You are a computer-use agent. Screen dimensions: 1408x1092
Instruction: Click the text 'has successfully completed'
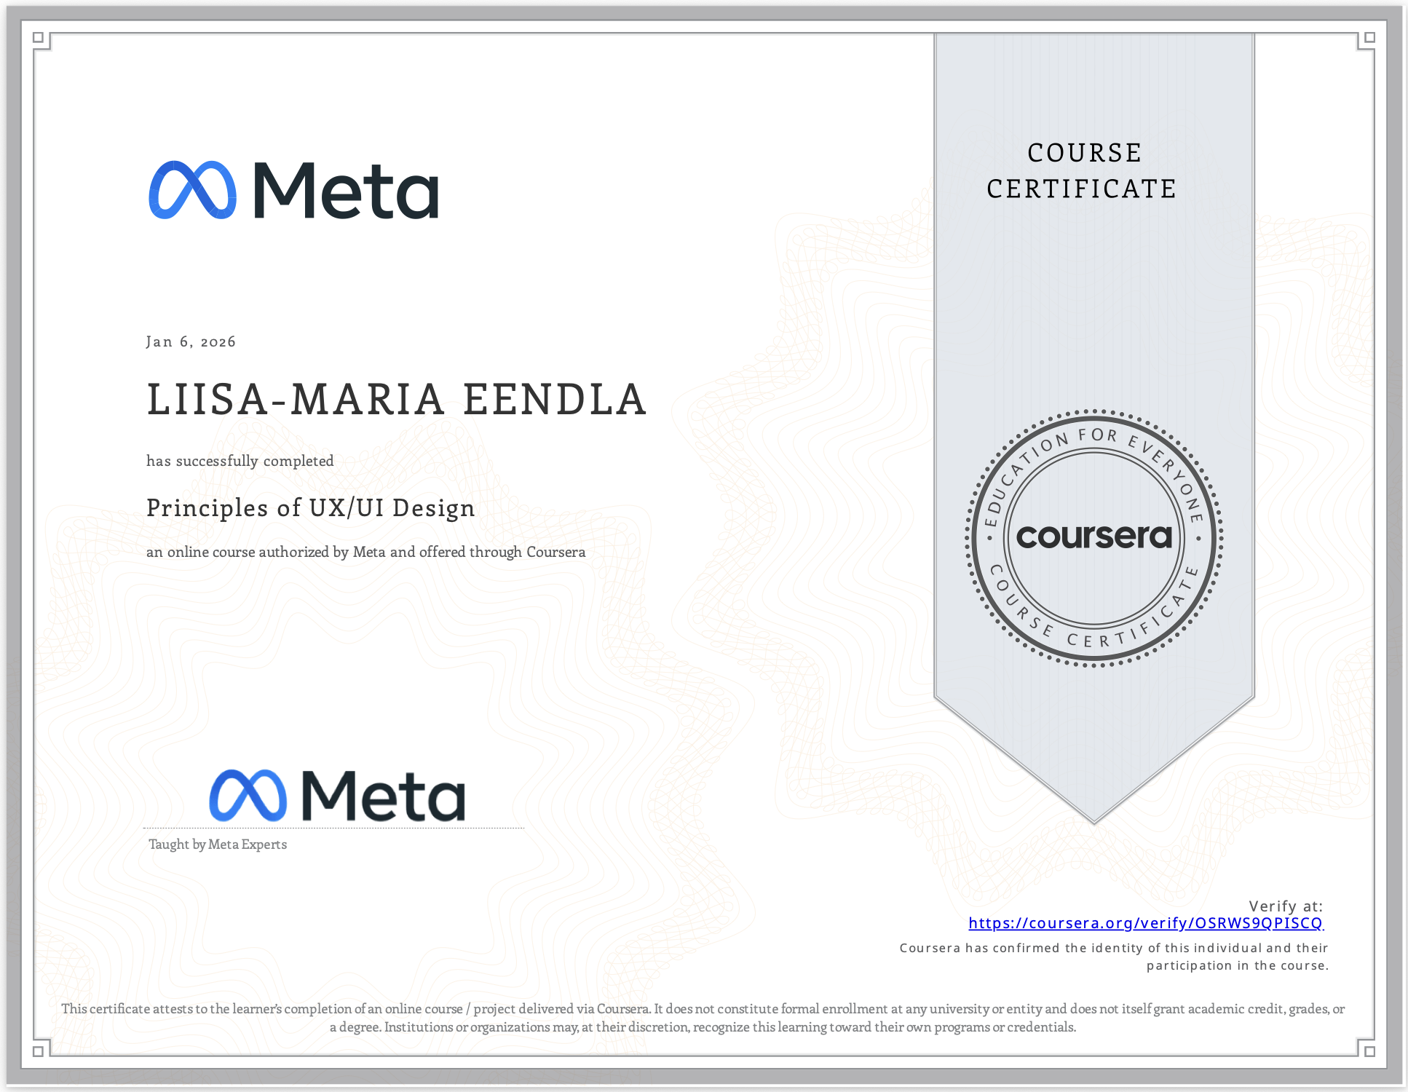(x=240, y=461)
